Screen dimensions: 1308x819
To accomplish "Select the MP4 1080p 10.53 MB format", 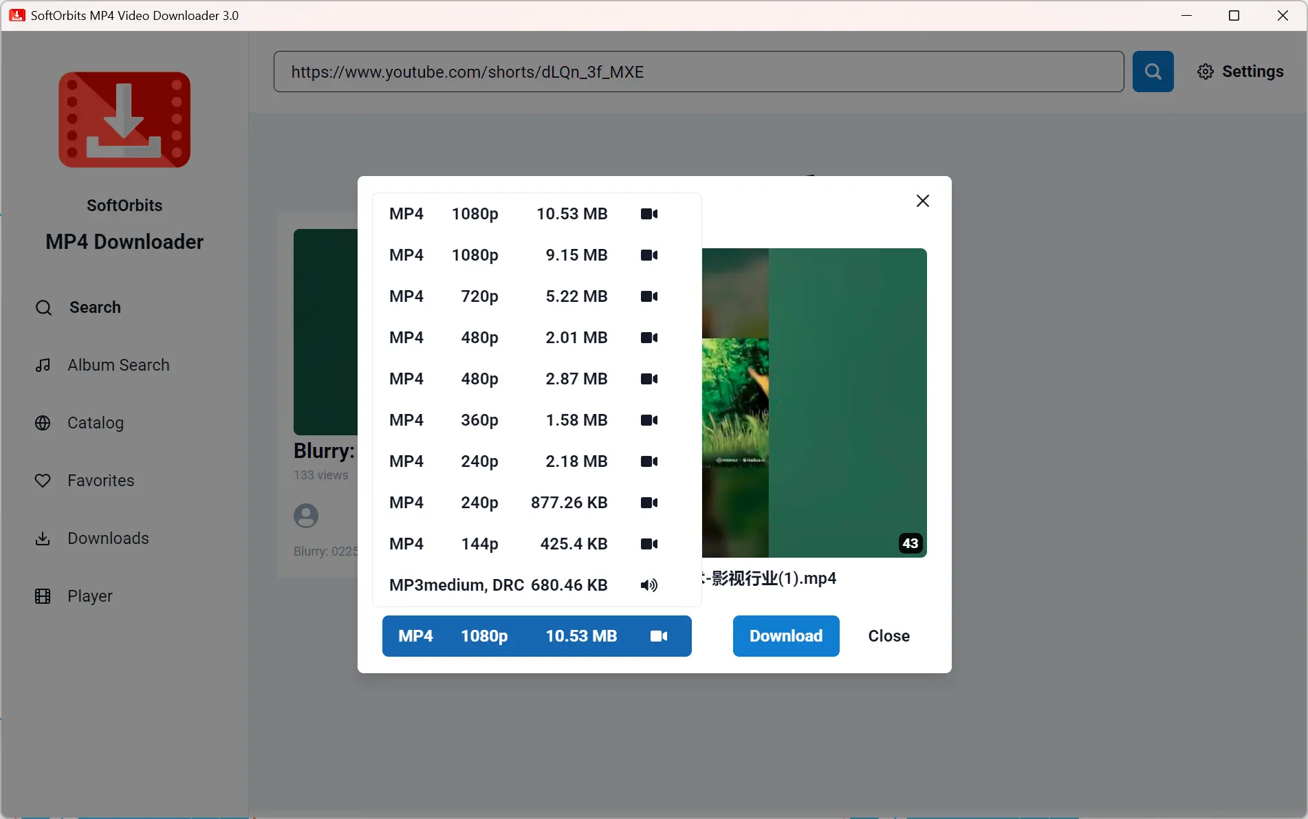I will (x=536, y=214).
